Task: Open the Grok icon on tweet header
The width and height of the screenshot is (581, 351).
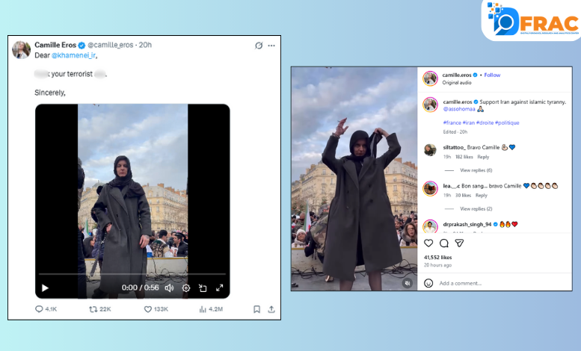Action: click(x=259, y=46)
